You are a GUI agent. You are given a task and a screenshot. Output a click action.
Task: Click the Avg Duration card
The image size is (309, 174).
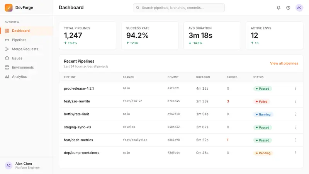pyautogui.click(x=212, y=36)
